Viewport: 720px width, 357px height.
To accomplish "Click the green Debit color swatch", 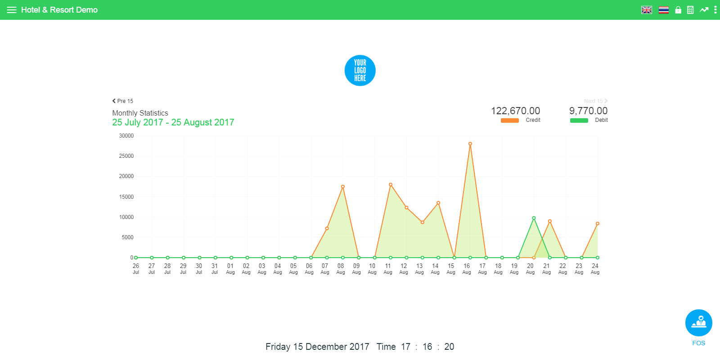I will coord(579,120).
